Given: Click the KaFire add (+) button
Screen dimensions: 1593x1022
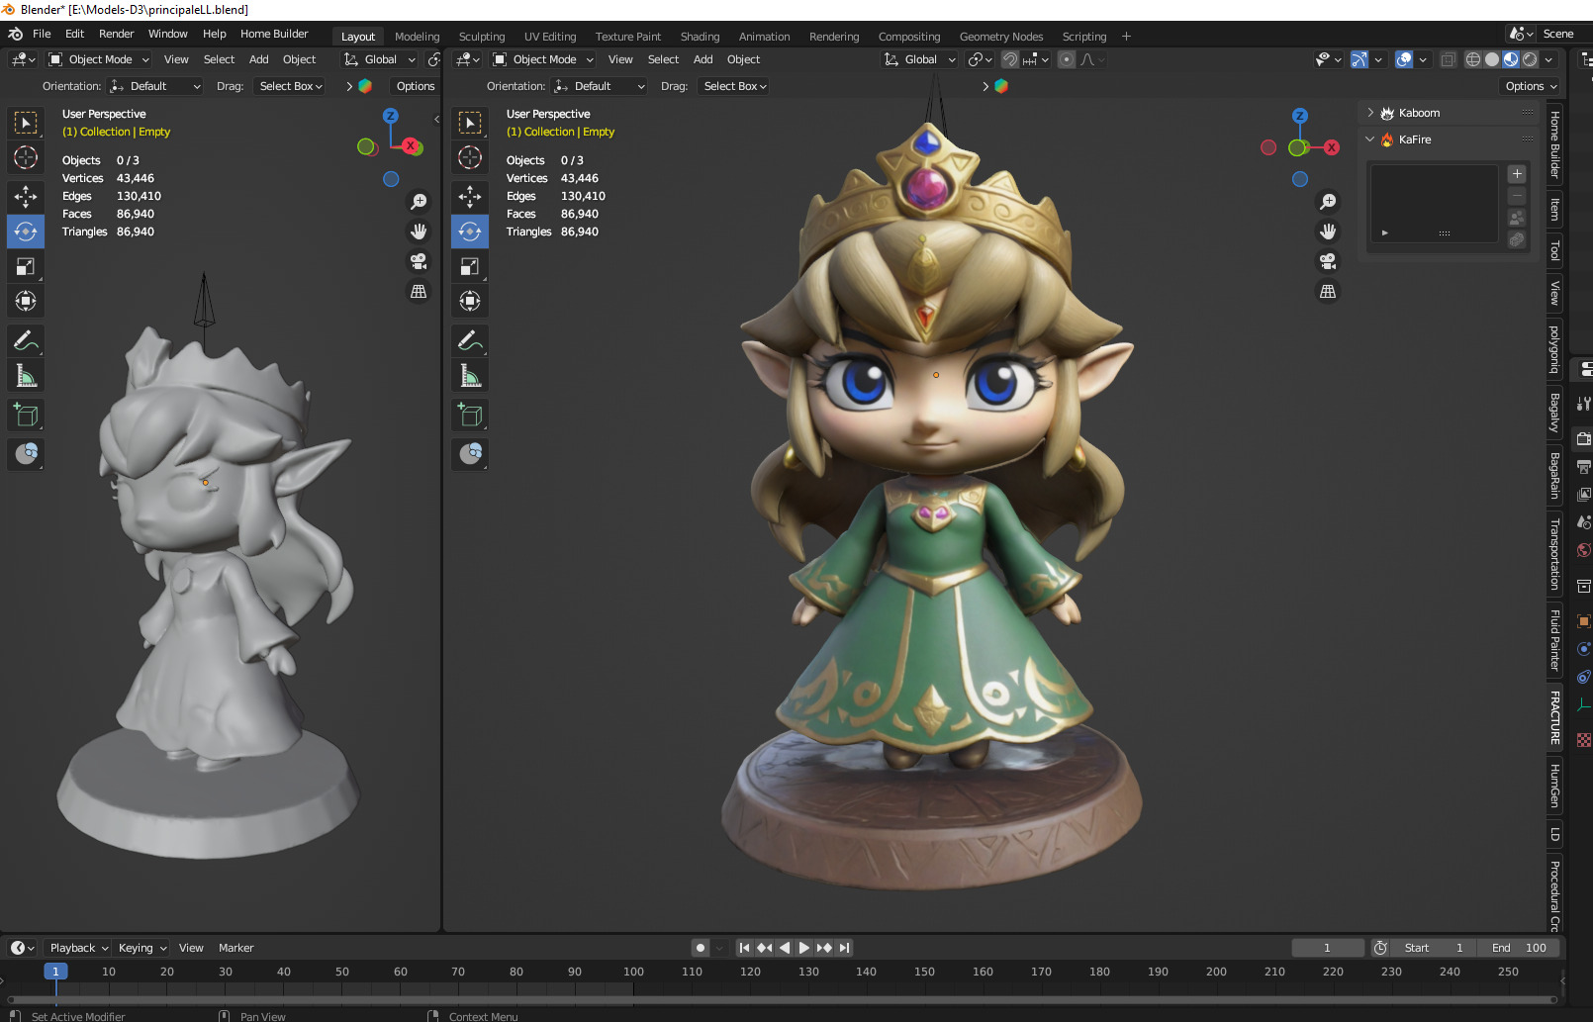Looking at the screenshot, I should 1517,174.
